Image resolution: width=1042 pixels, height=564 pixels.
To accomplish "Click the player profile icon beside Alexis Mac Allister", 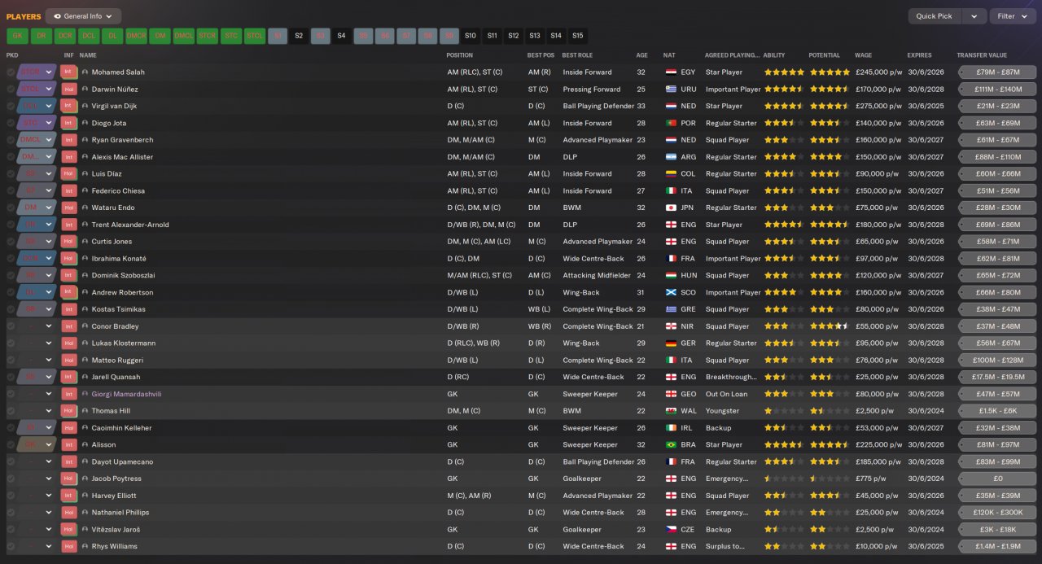I will (x=85, y=157).
